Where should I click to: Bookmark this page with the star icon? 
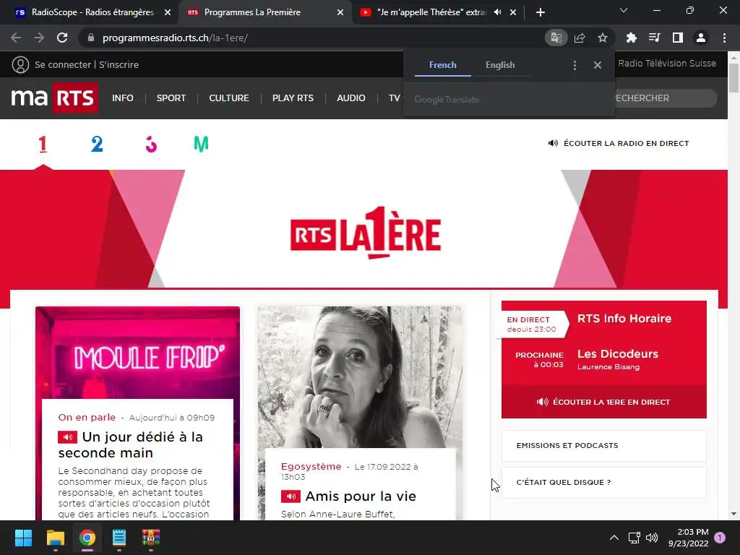pyautogui.click(x=602, y=38)
